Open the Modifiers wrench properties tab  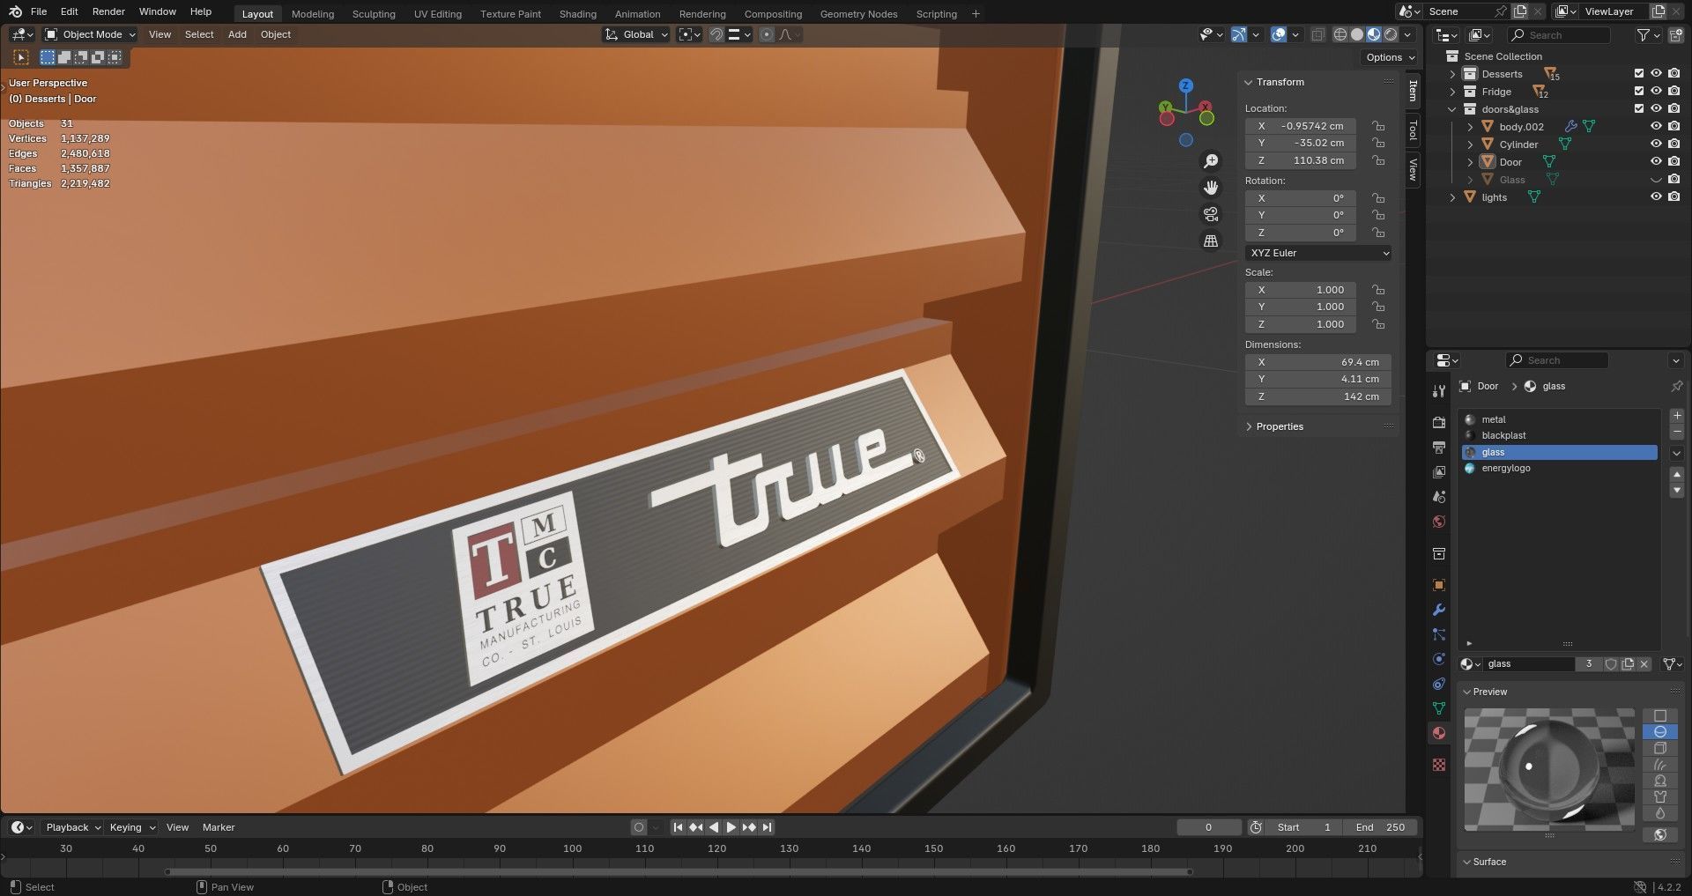click(x=1439, y=610)
